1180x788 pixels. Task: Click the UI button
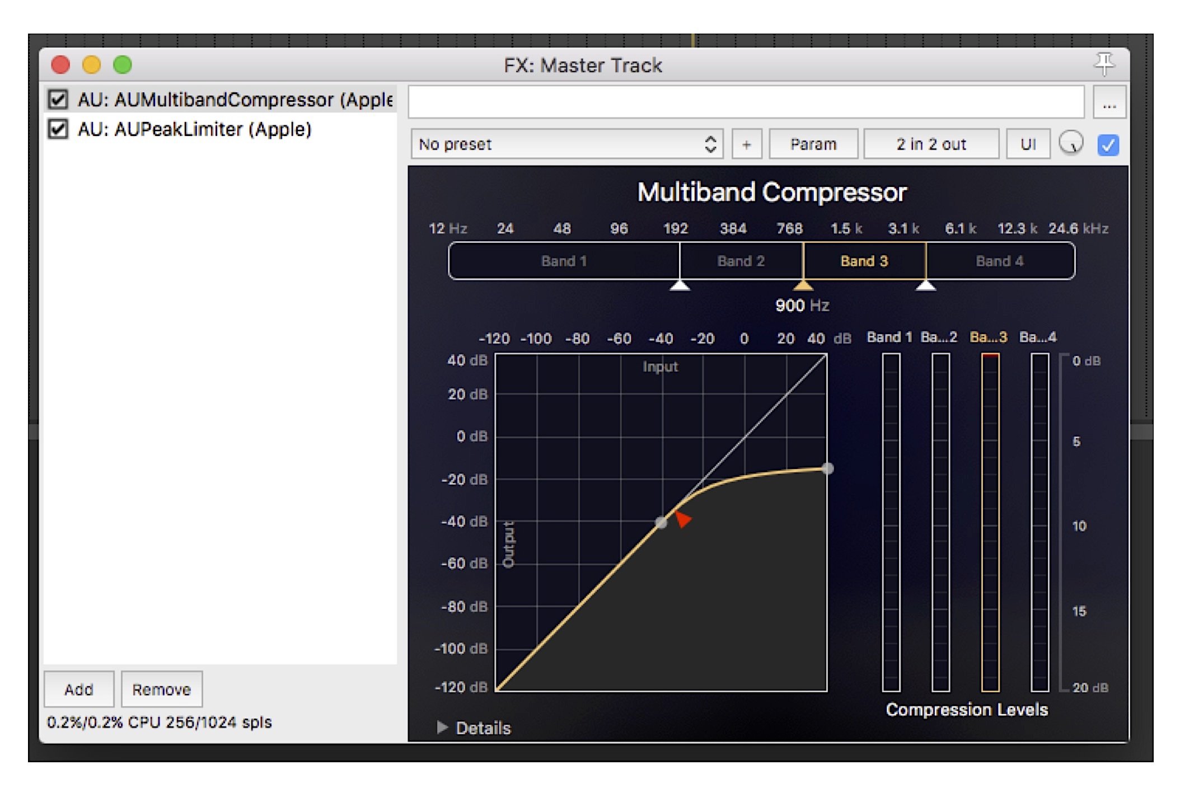click(1028, 144)
